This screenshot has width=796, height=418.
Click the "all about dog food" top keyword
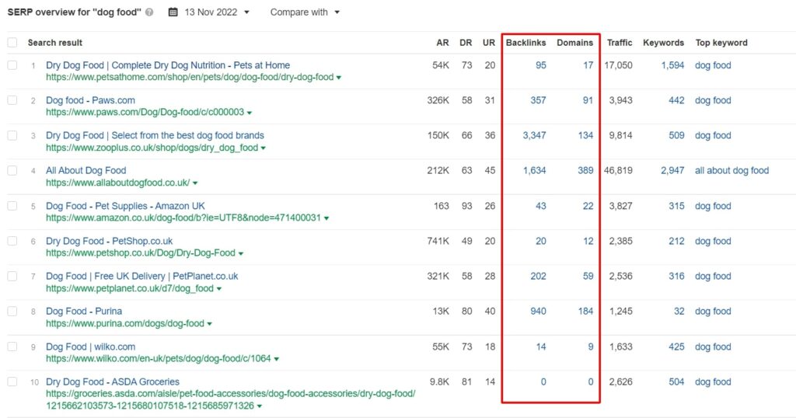click(732, 170)
